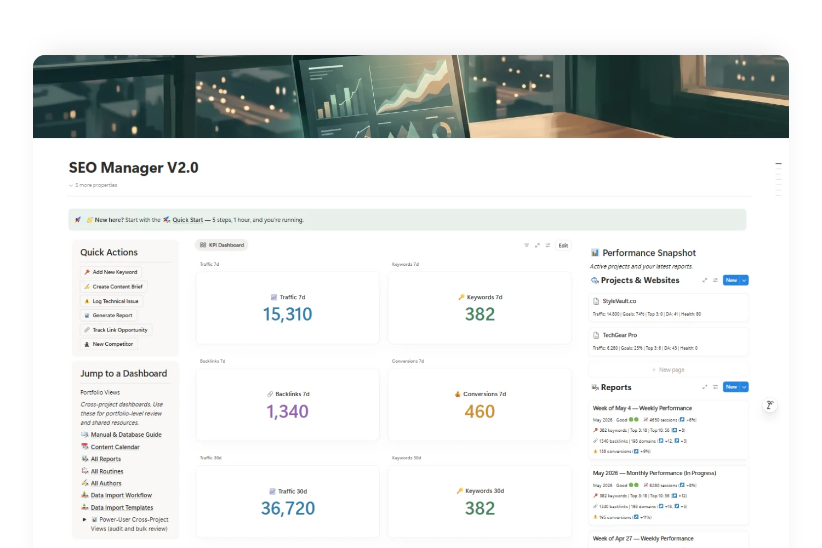Click the Generate Report button
This screenshot has width=822, height=548.
pos(109,315)
